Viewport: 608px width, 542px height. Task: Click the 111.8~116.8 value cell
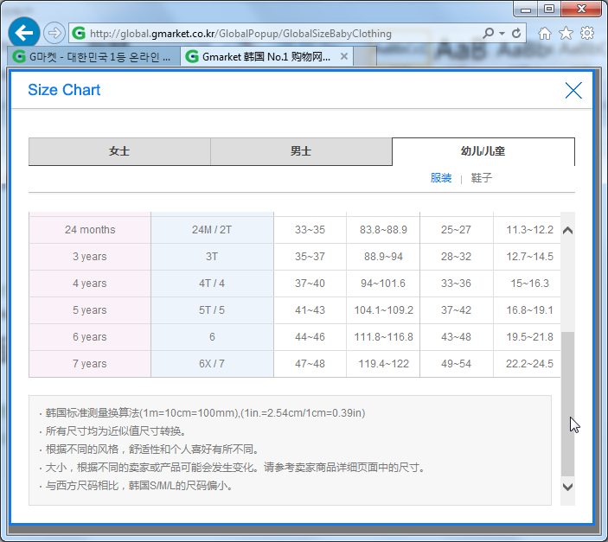(x=383, y=337)
